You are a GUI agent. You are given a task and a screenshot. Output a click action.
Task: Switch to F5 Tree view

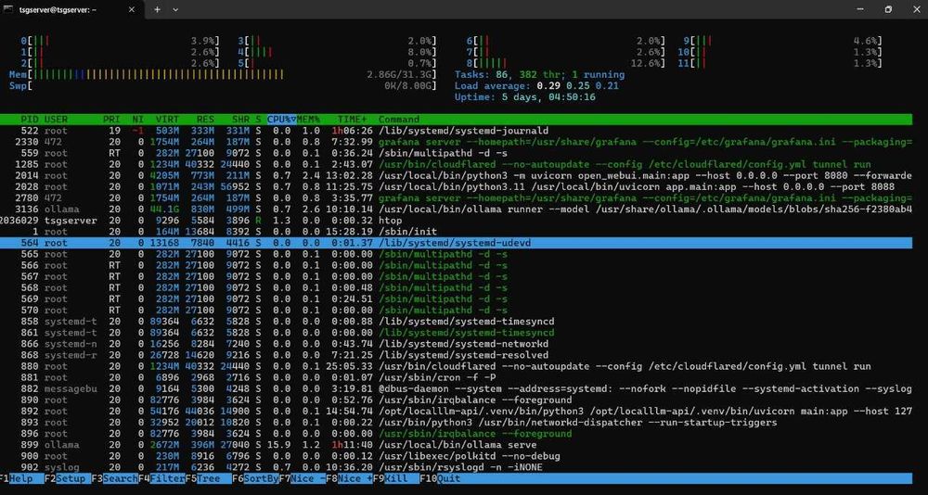208,478
